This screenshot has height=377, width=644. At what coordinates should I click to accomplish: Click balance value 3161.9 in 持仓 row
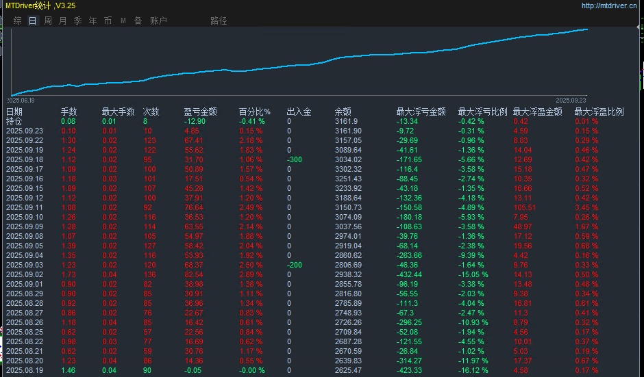(346, 121)
